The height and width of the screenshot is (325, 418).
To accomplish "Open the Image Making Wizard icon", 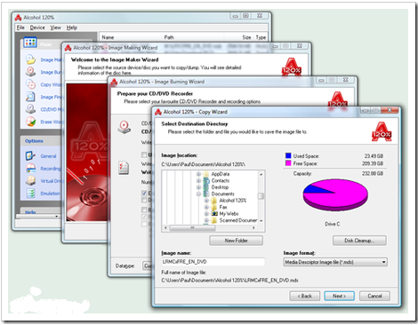I will point(30,59).
